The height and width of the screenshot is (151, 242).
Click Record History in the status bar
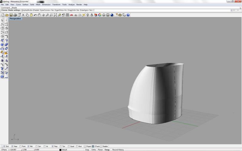[118, 149]
